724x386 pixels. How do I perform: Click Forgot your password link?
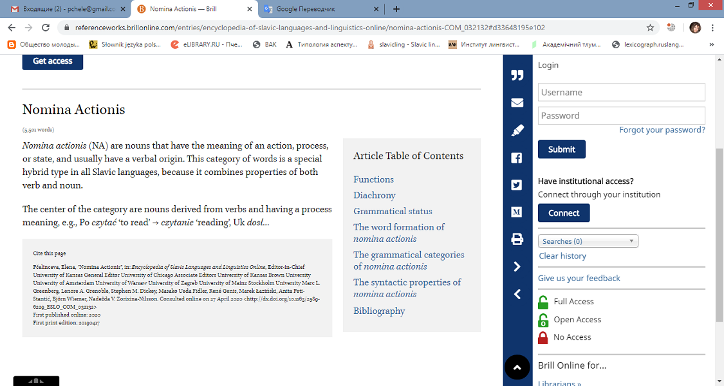662,130
